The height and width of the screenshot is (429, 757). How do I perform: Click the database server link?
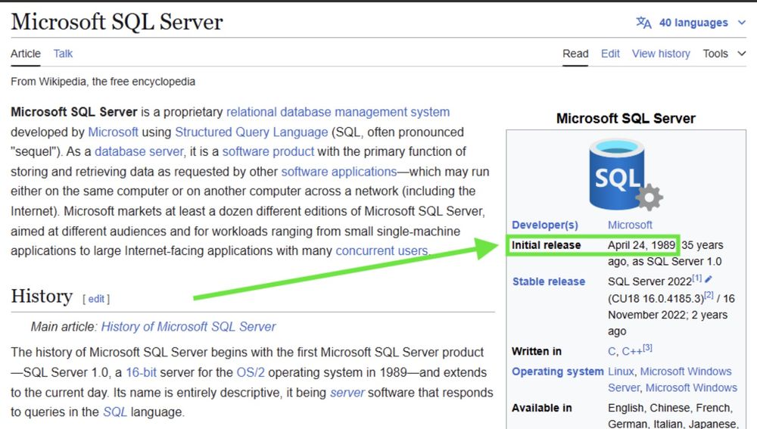(x=139, y=151)
